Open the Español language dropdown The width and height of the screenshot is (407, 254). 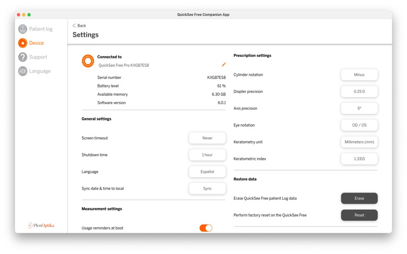(x=208, y=172)
